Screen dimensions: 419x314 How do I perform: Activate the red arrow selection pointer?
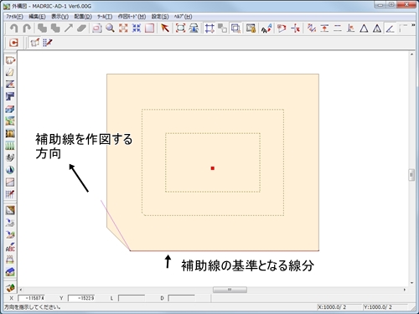pyautogui.click(x=165, y=28)
